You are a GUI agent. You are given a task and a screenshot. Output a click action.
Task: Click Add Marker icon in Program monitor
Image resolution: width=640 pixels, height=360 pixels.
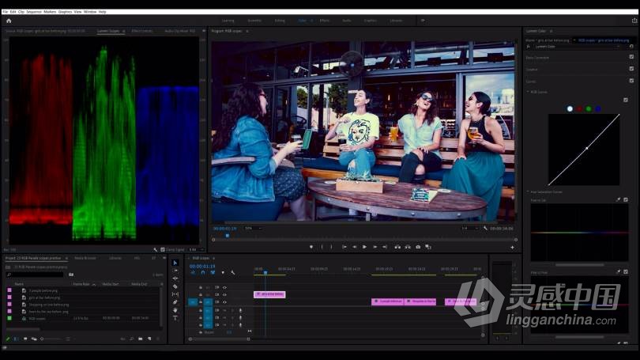pyautogui.click(x=311, y=247)
